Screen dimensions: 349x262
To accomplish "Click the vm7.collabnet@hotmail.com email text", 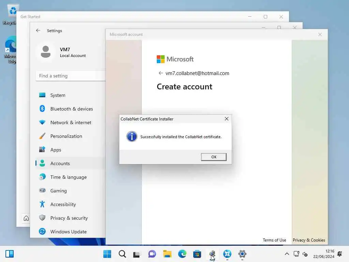I will tap(197, 73).
